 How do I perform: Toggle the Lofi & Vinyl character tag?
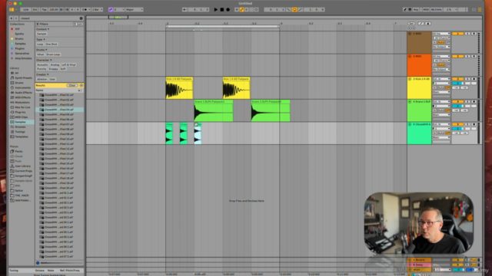[68, 64]
